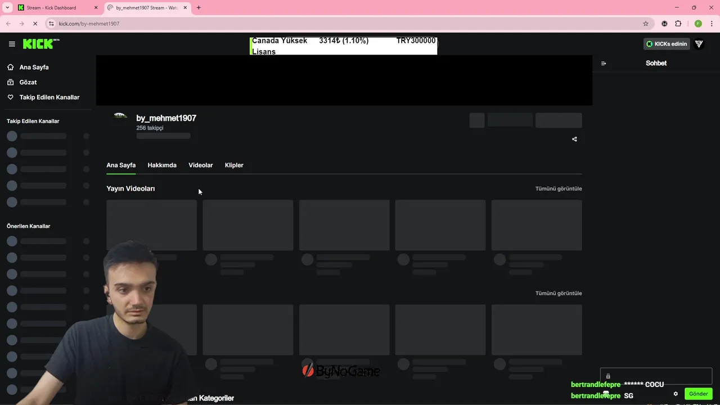The image size is (720, 405).
Task: Open the tab search dropdown arrow
Action: (x=7, y=8)
